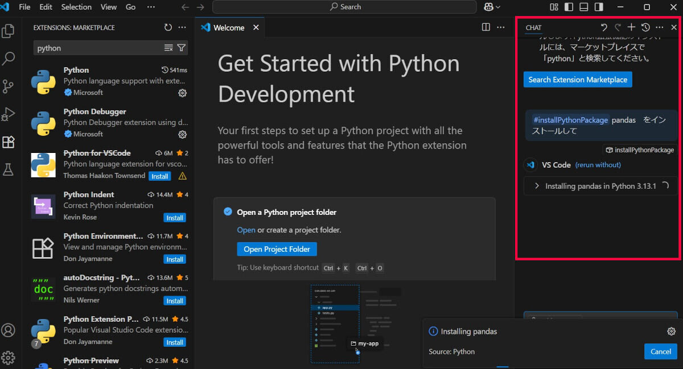
Task: Close the Welcome tab
Action: click(256, 27)
